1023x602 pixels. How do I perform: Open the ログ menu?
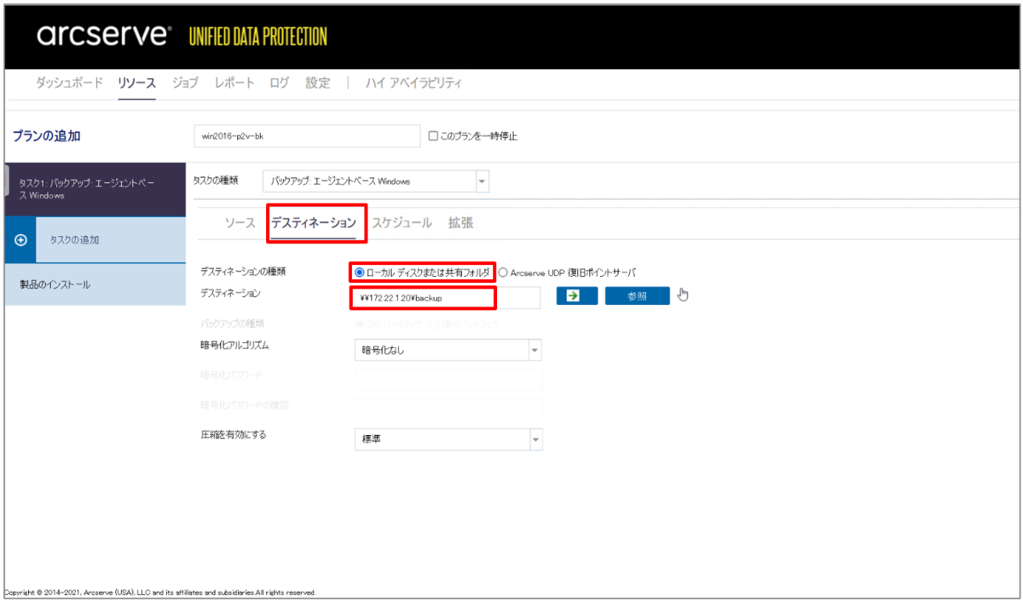click(x=280, y=83)
